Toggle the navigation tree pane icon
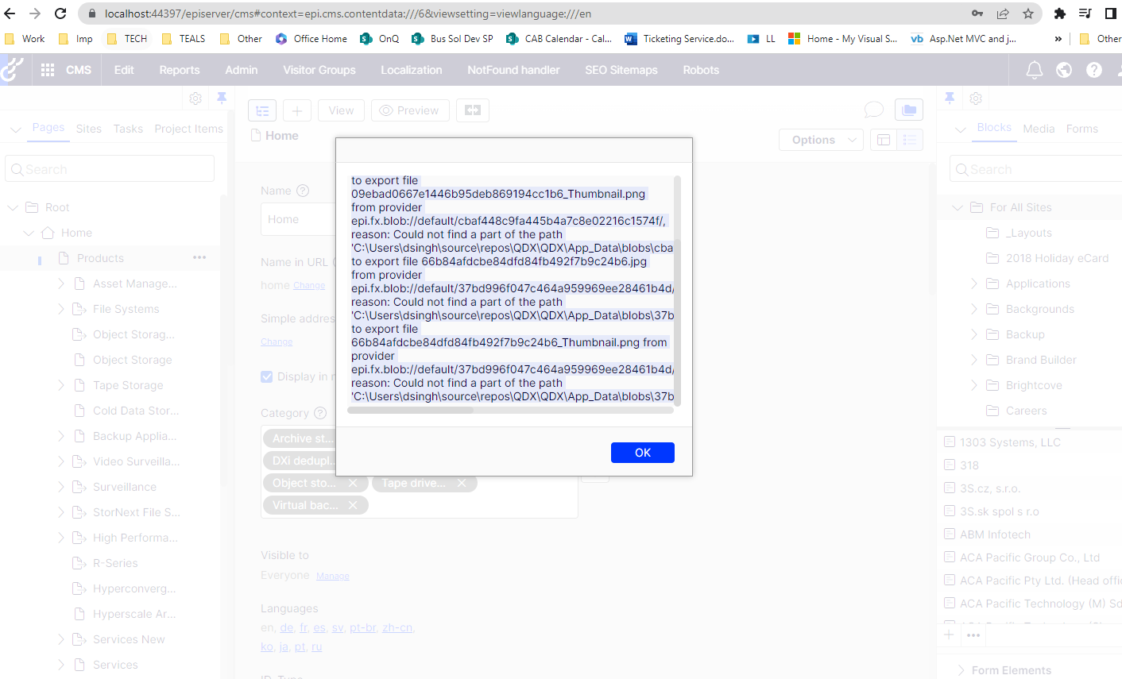Image resolution: width=1122 pixels, height=679 pixels. pyautogui.click(x=262, y=110)
